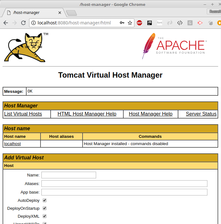Click the grey printer-like extension icon
This screenshot has width=221, height=224.
click(210, 23)
